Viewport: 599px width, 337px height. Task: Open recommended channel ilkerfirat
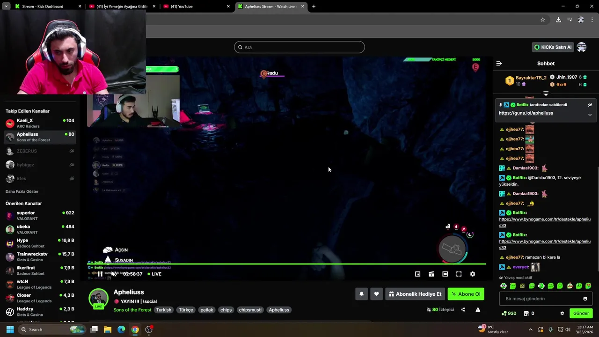click(x=40, y=271)
